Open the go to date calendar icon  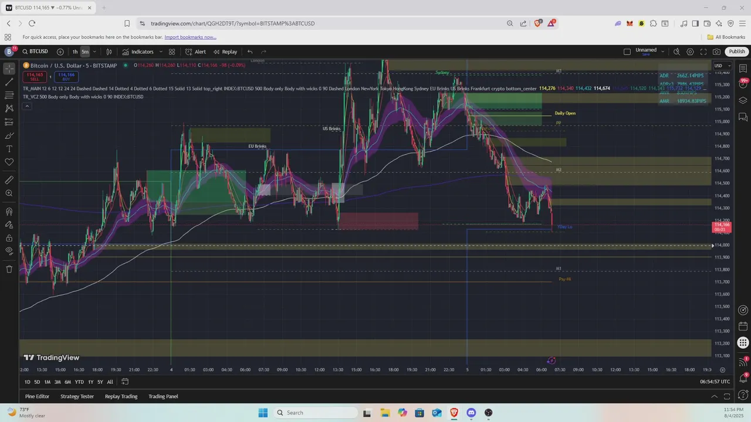pos(125,382)
